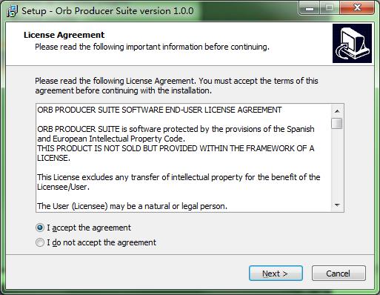The height and width of the screenshot is (295, 380).
Task: Click the 'I do not accept the agreement' label
Action: [101, 242]
